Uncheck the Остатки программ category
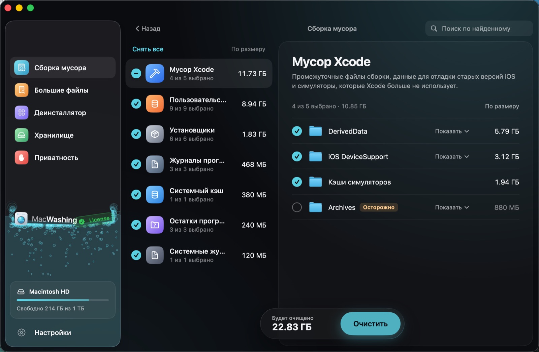539x352 pixels. 136,225
